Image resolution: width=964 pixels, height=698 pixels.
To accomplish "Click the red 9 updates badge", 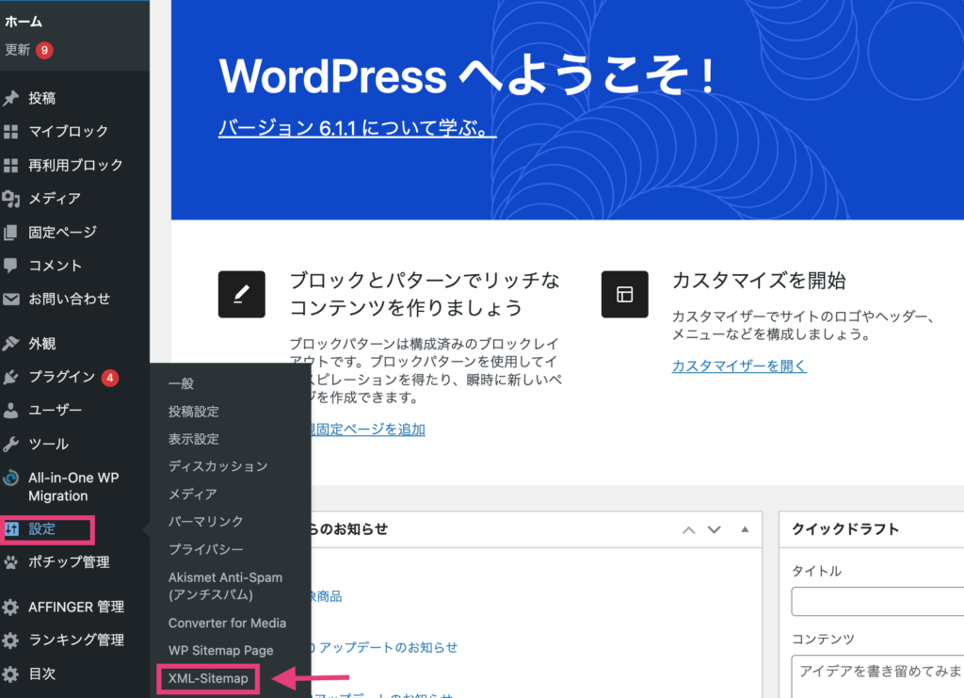I will (44, 50).
